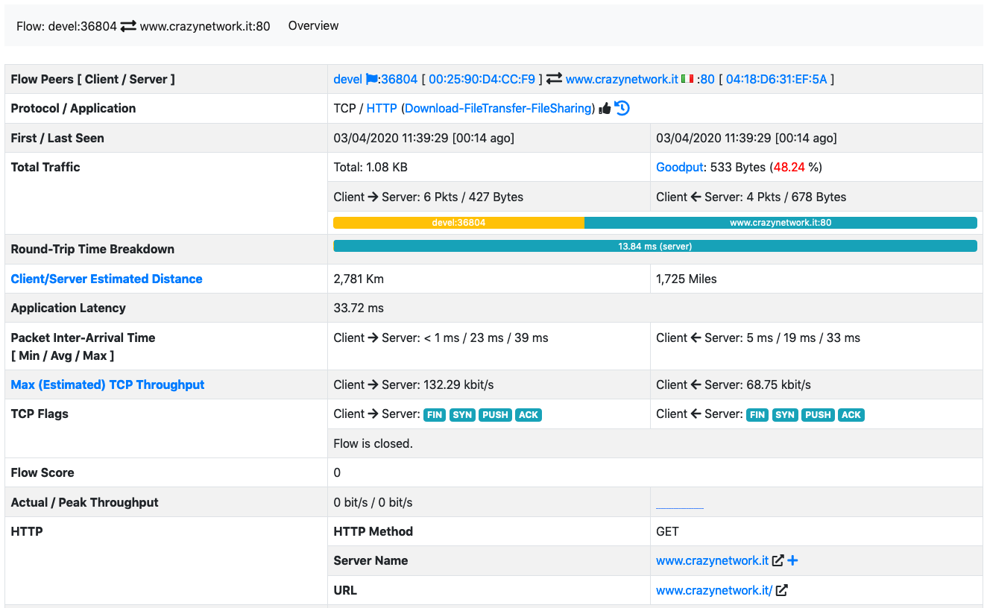Viewport: 987px width, 608px height.
Task: Open the devel client host link
Action: point(348,79)
